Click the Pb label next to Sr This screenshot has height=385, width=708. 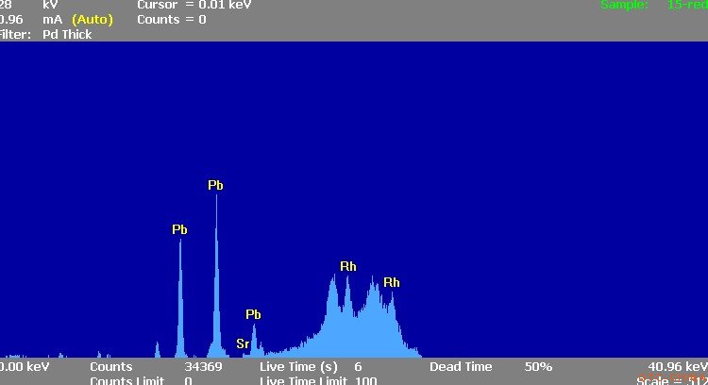coord(253,314)
